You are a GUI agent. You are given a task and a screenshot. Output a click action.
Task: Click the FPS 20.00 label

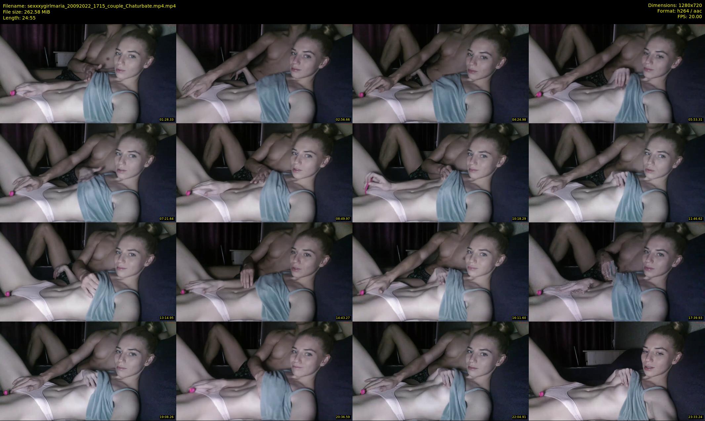coord(689,17)
